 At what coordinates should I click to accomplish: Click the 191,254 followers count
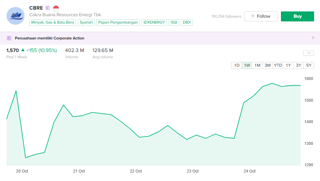point(226,16)
